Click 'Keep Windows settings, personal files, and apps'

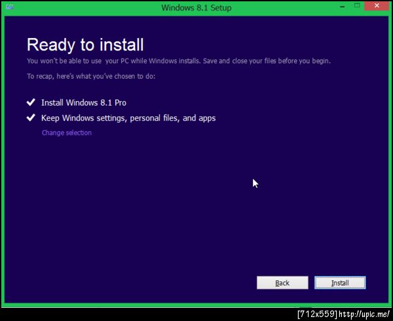pos(128,118)
